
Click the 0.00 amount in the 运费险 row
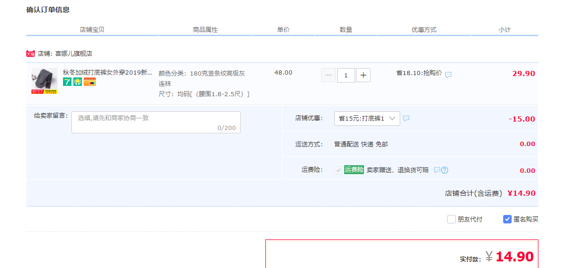click(527, 170)
